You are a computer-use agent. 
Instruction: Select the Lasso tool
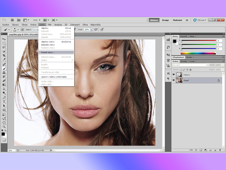coord(4,47)
